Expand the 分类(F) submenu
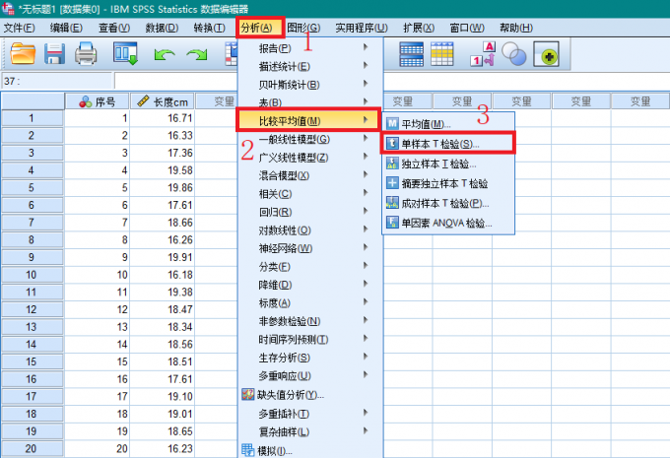 309,267
